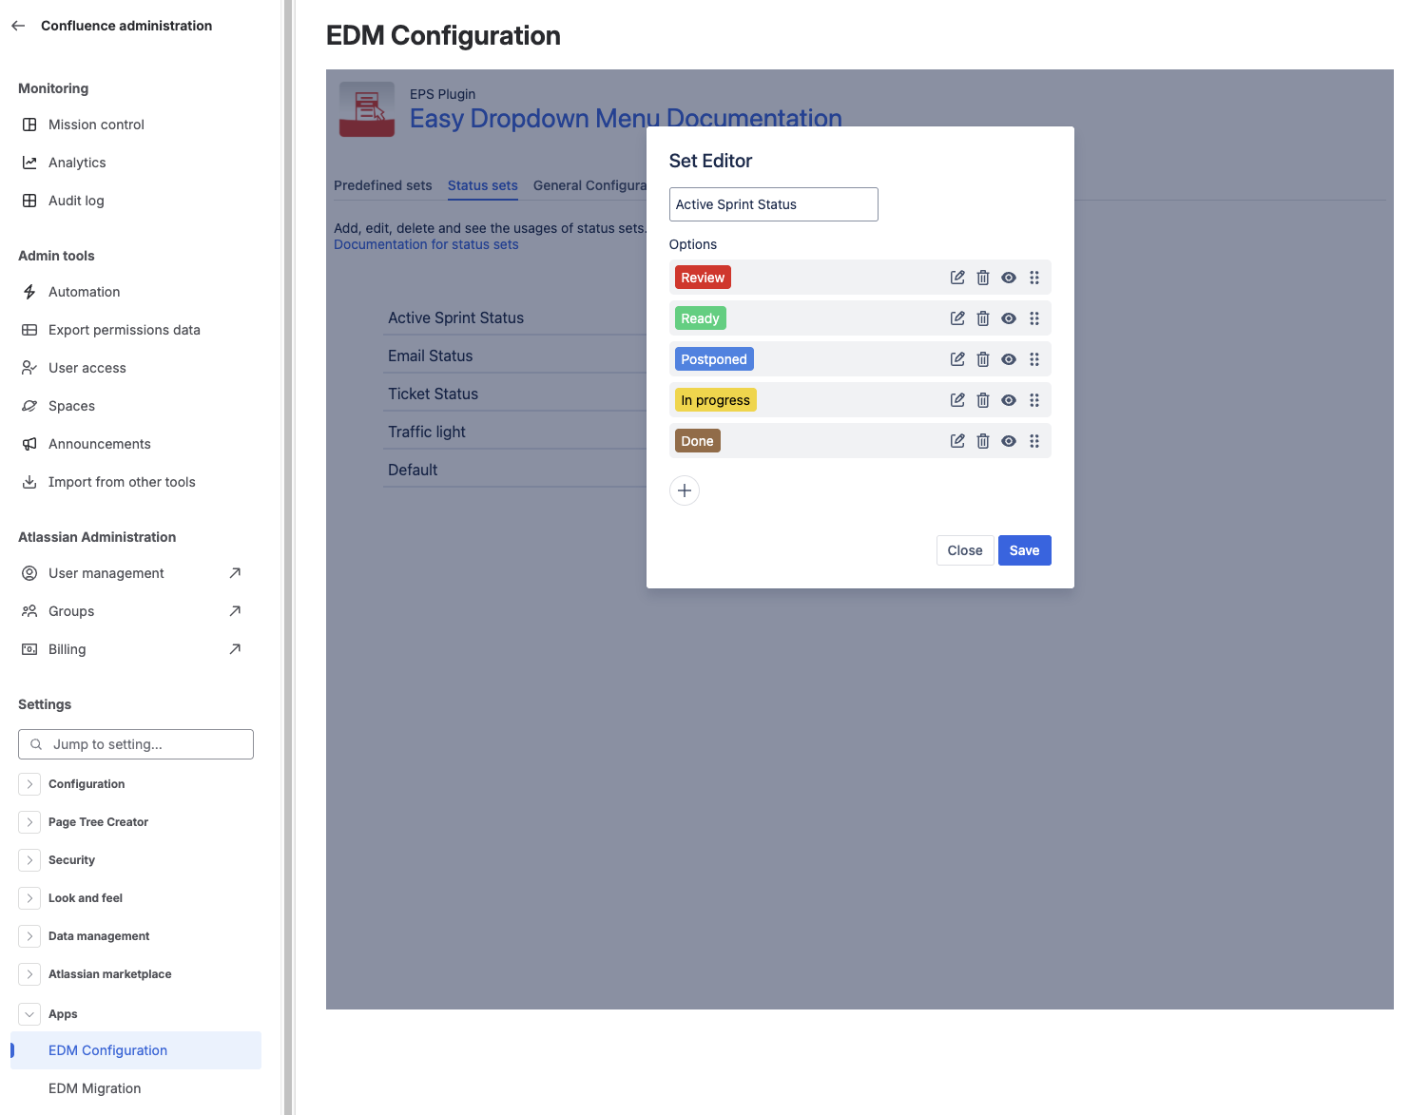Expand the Configuration settings section
Image resolution: width=1410 pixels, height=1115 pixels.
(x=29, y=784)
